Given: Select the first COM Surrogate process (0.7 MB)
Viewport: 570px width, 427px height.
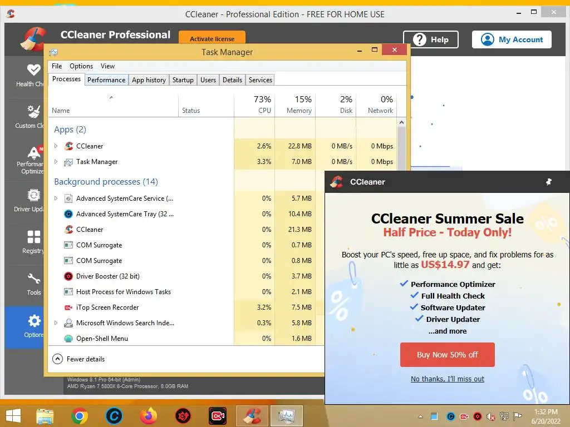Looking at the screenshot, I should [x=186, y=245].
